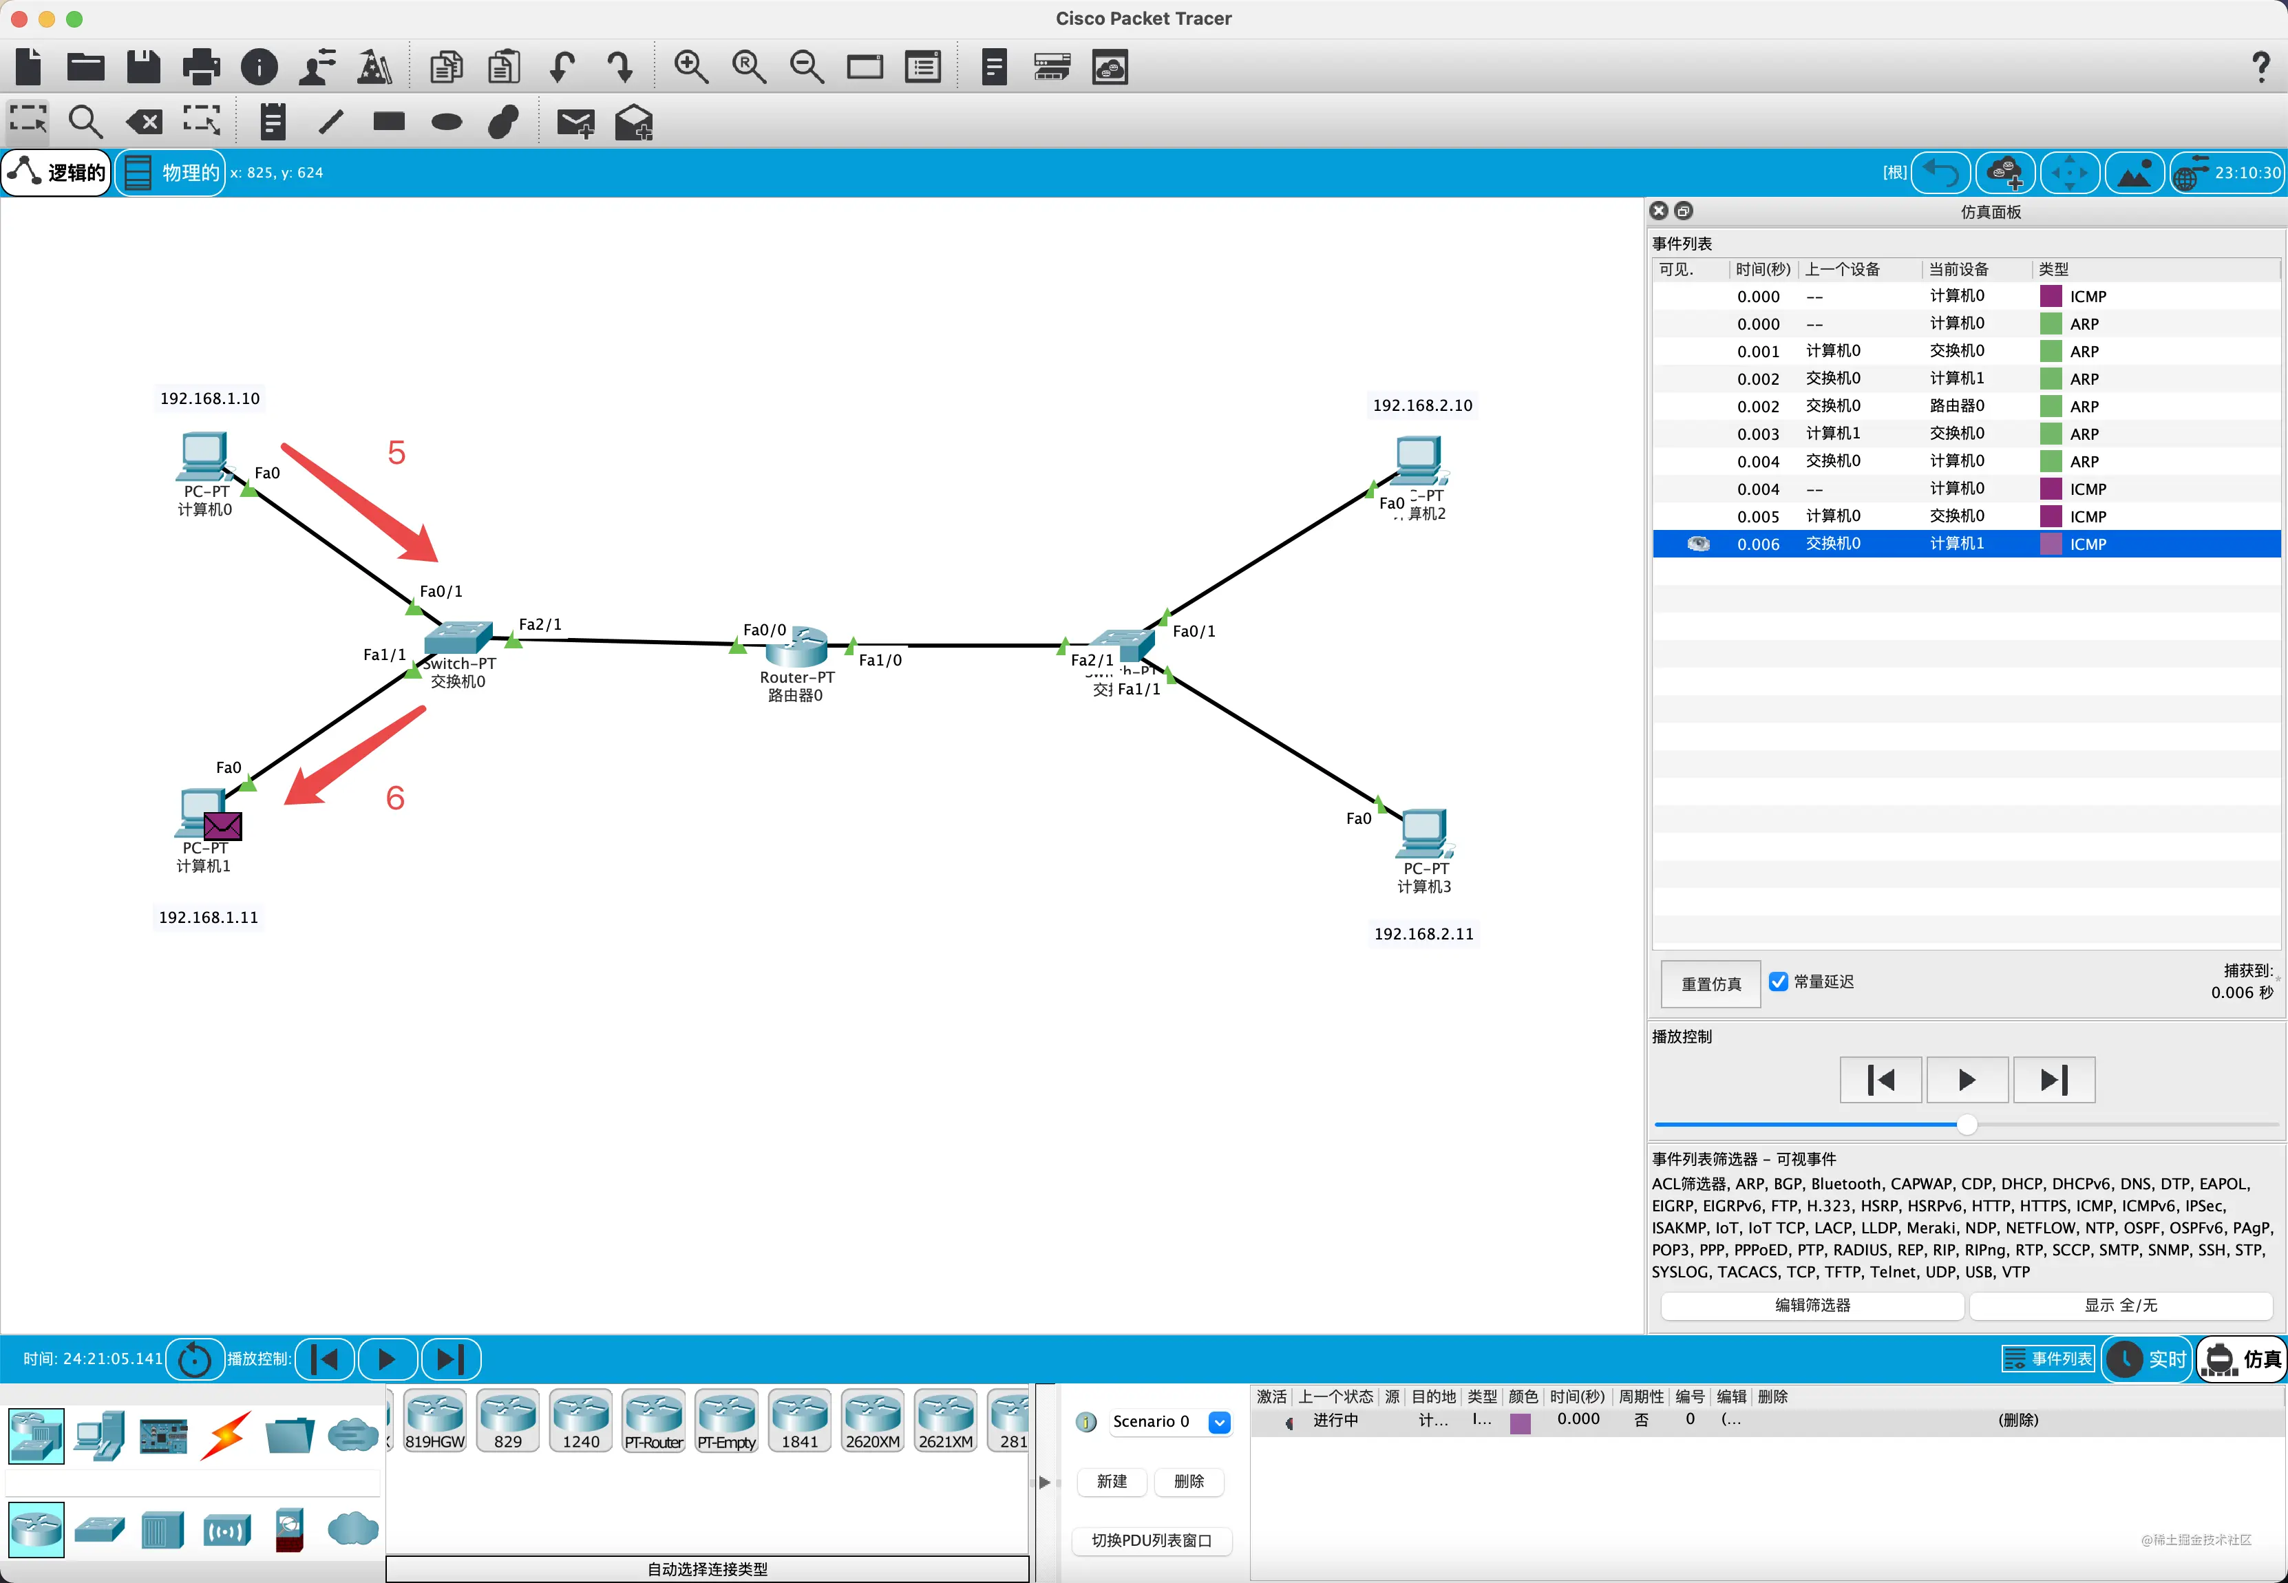Zoom out with minus magnifier
The width and height of the screenshot is (2288, 1583).
pos(806,67)
